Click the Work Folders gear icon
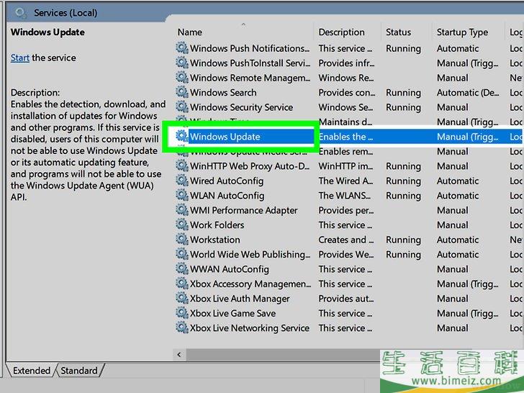 182,225
